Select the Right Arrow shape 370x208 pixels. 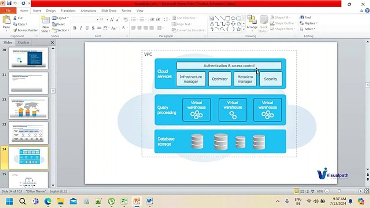coord(228,24)
